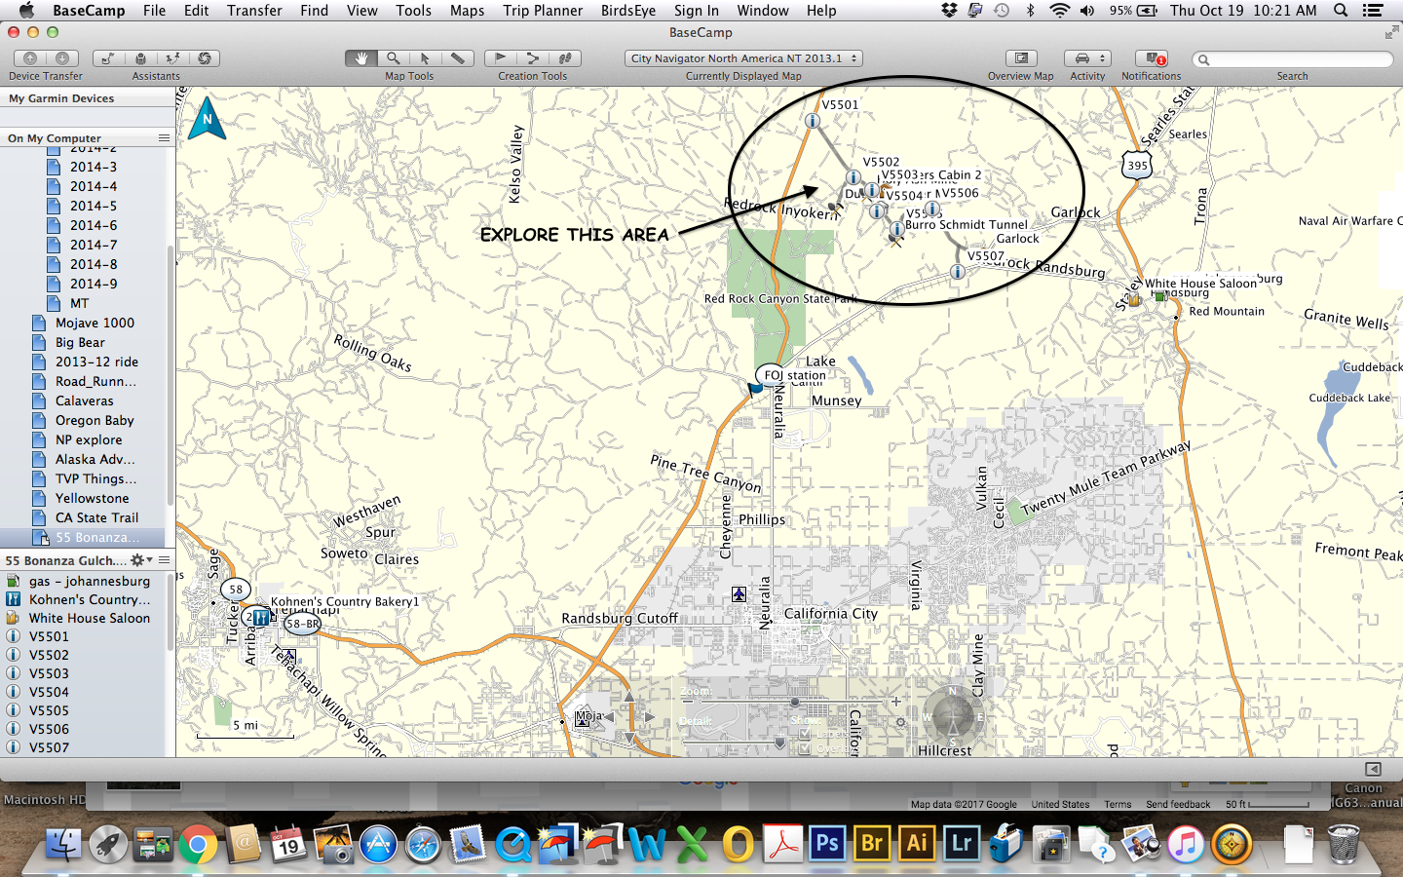Activate the Selection arrow map tool
This screenshot has width=1403, height=877.
coord(426,57)
